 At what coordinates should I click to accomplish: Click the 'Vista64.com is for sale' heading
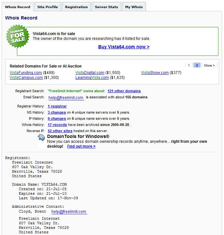(54, 33)
